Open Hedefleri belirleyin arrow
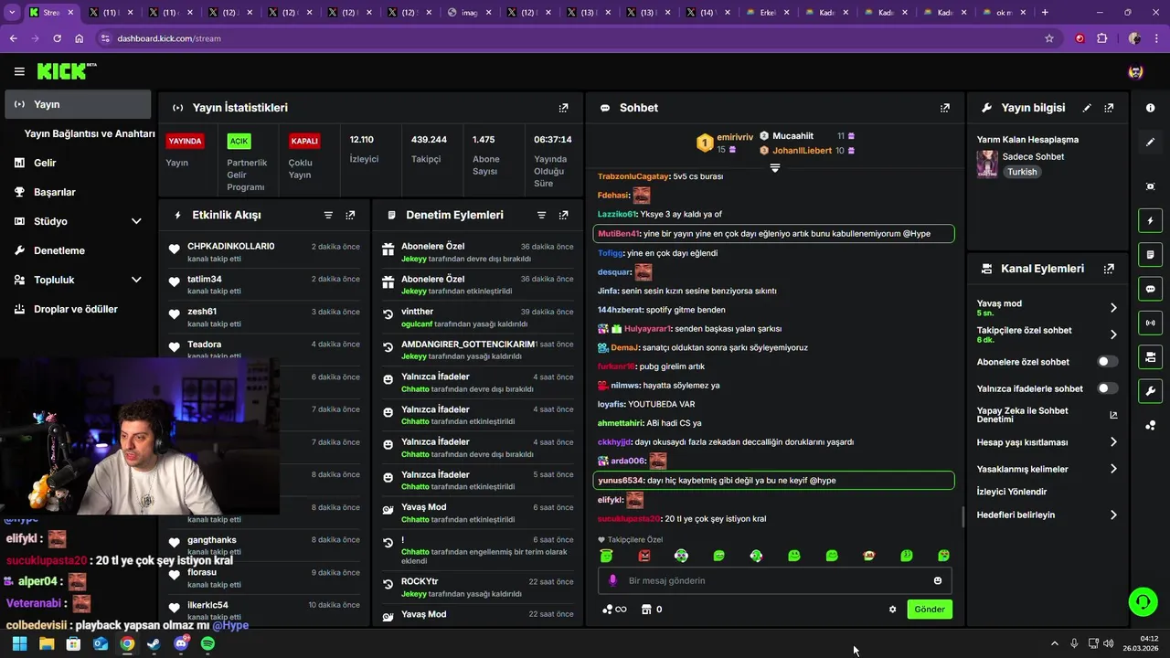Image resolution: width=1170 pixels, height=658 pixels. point(1113,515)
